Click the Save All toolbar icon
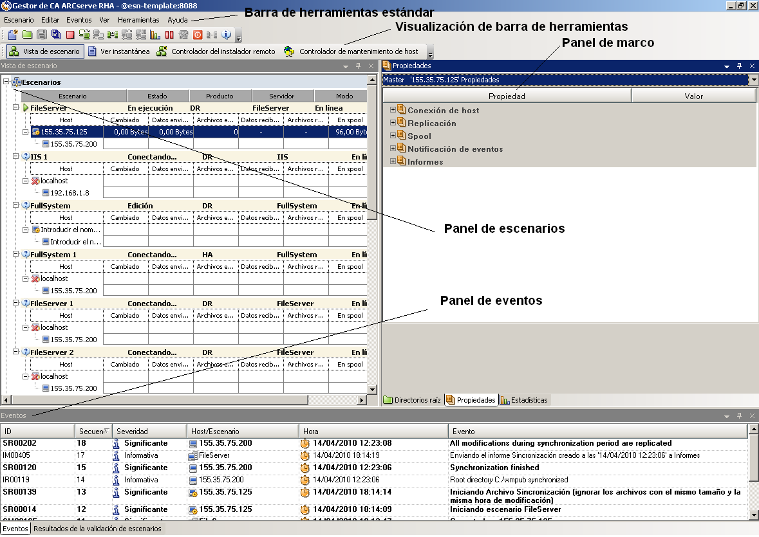 [x=55, y=35]
